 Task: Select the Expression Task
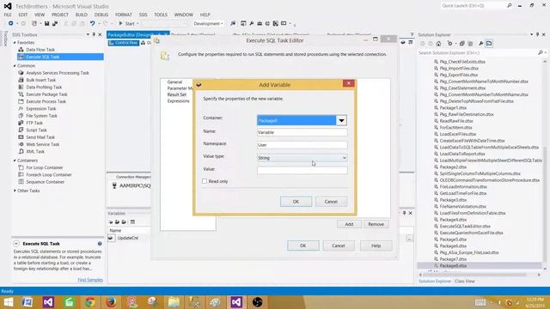[x=41, y=109]
